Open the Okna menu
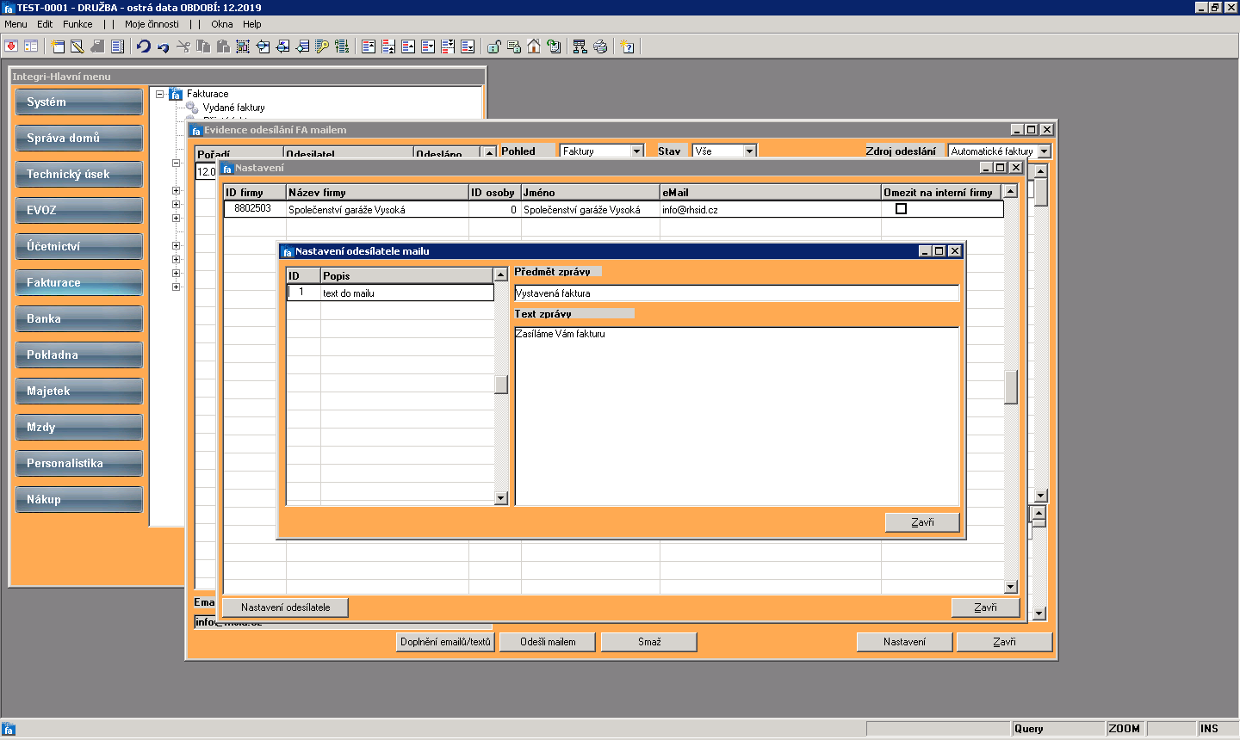Viewport: 1240px width, 740px height. point(222,24)
